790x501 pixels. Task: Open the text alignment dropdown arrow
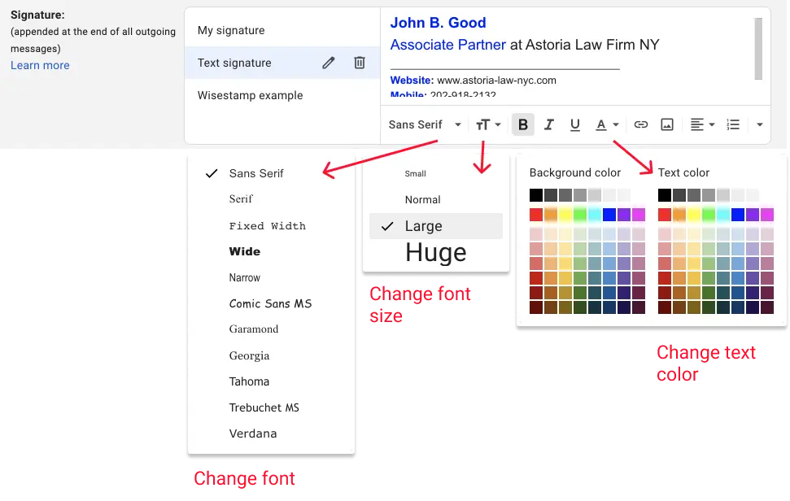[x=712, y=124]
